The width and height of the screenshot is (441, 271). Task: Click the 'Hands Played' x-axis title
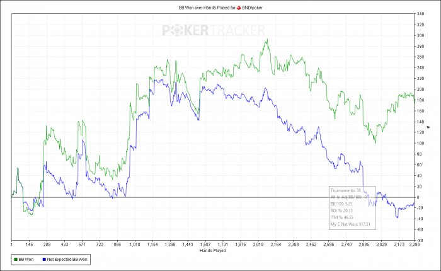point(213,250)
